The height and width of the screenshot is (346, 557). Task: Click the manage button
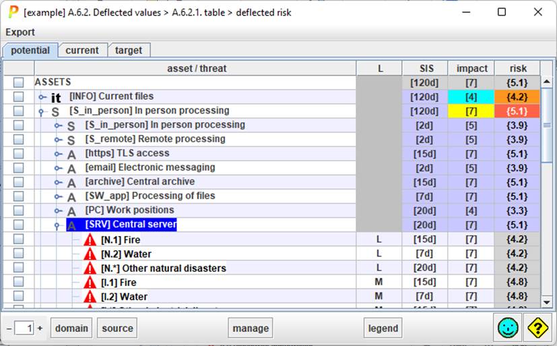(x=251, y=328)
